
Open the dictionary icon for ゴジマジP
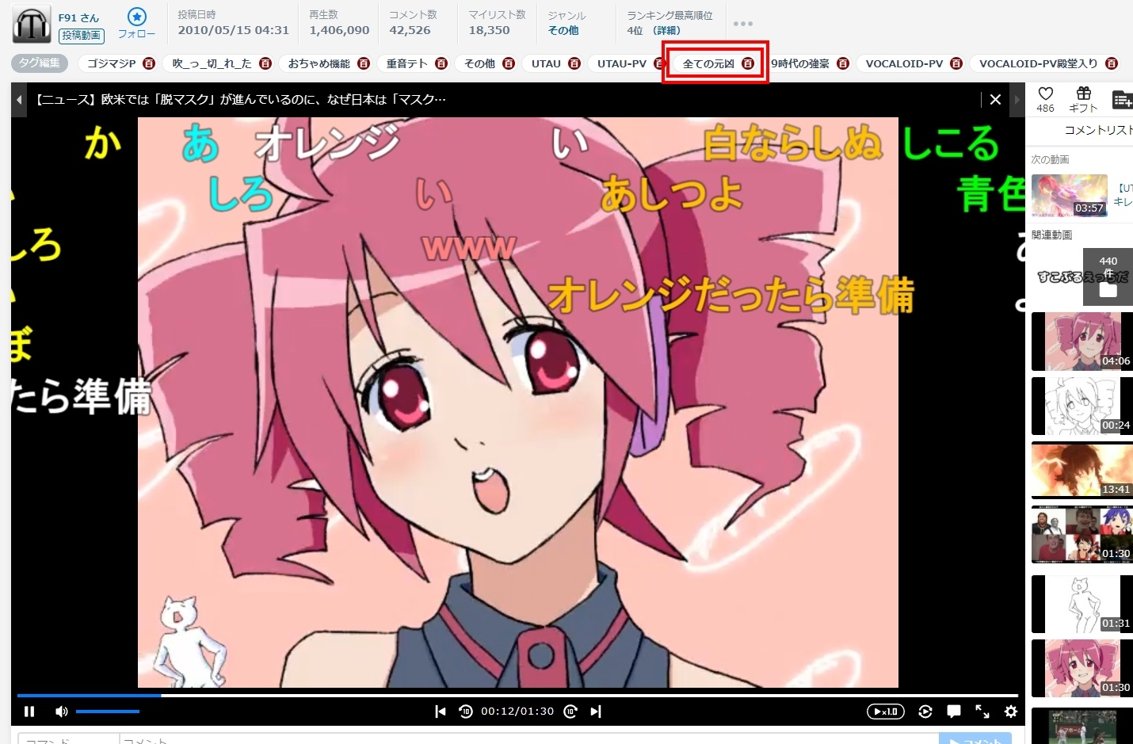click(x=149, y=63)
